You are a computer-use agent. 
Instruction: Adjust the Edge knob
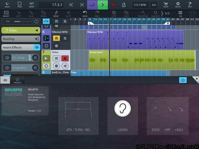156,111
